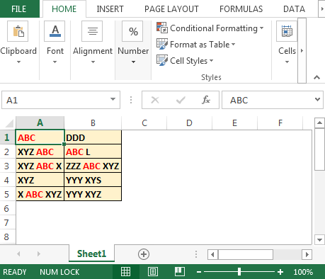Click the Conditional Formatting icon
325x279 pixels.
(162, 28)
